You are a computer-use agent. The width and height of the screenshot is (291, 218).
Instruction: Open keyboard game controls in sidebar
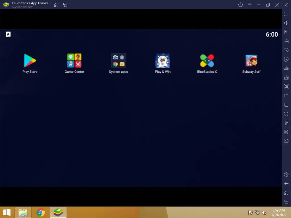[286, 41]
